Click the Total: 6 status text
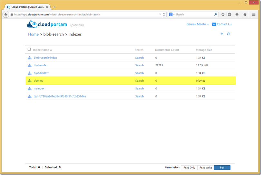The width and height of the screenshot is (261, 175). tap(34, 167)
